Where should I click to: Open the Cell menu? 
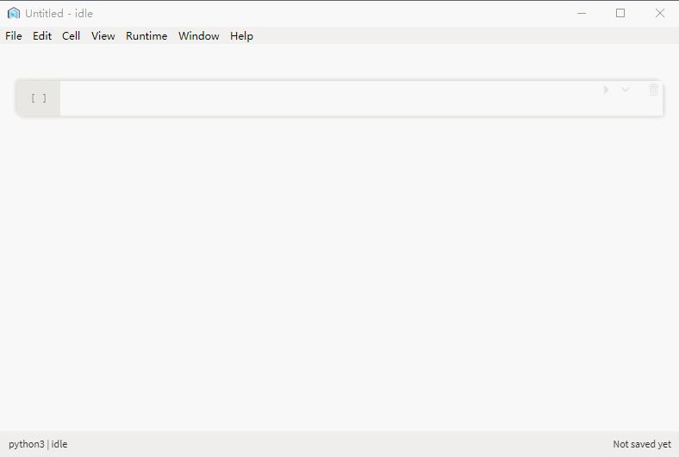(72, 36)
